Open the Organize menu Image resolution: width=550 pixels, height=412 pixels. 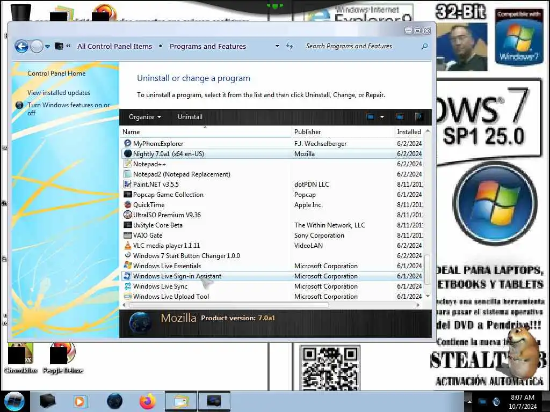click(x=145, y=117)
